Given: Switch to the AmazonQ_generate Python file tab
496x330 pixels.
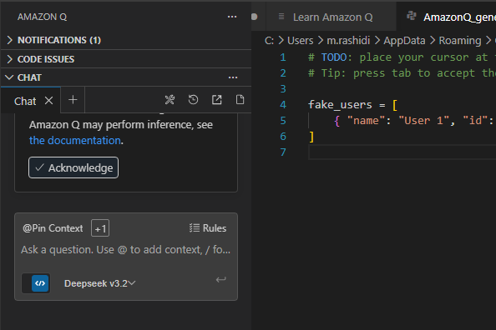Looking at the screenshot, I should (446, 17).
